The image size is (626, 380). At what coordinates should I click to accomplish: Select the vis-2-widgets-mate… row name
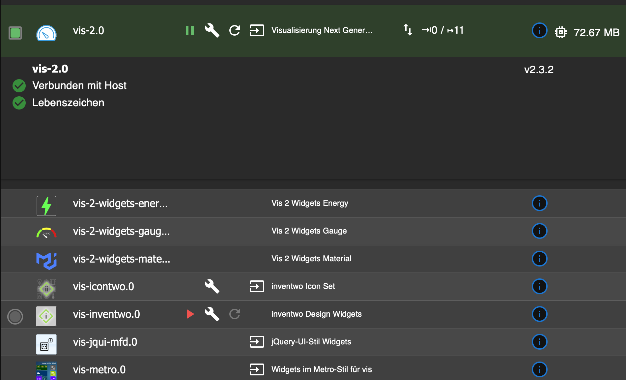click(x=122, y=259)
